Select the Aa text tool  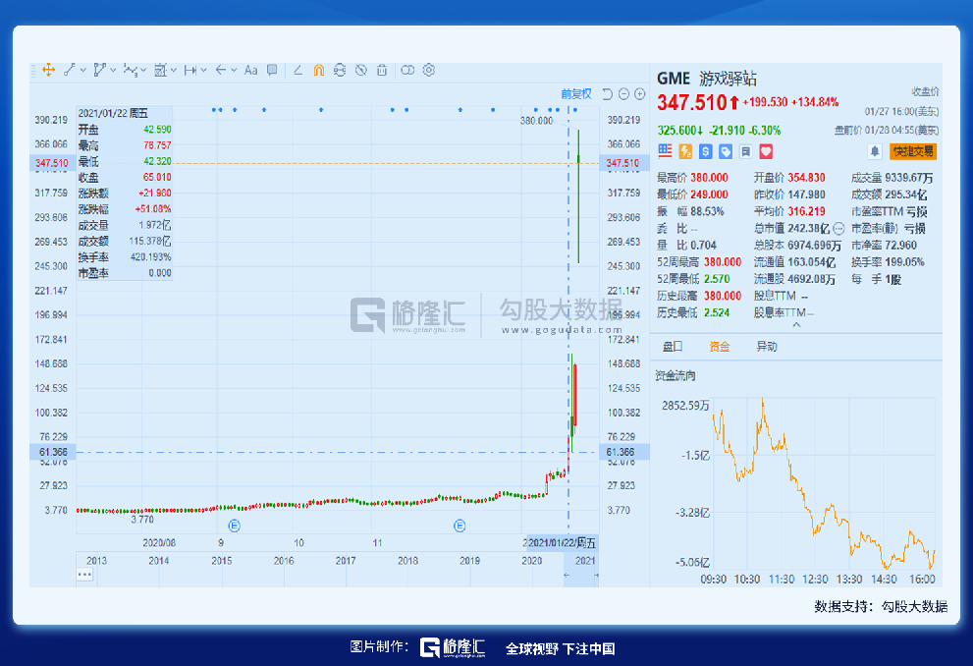(250, 70)
